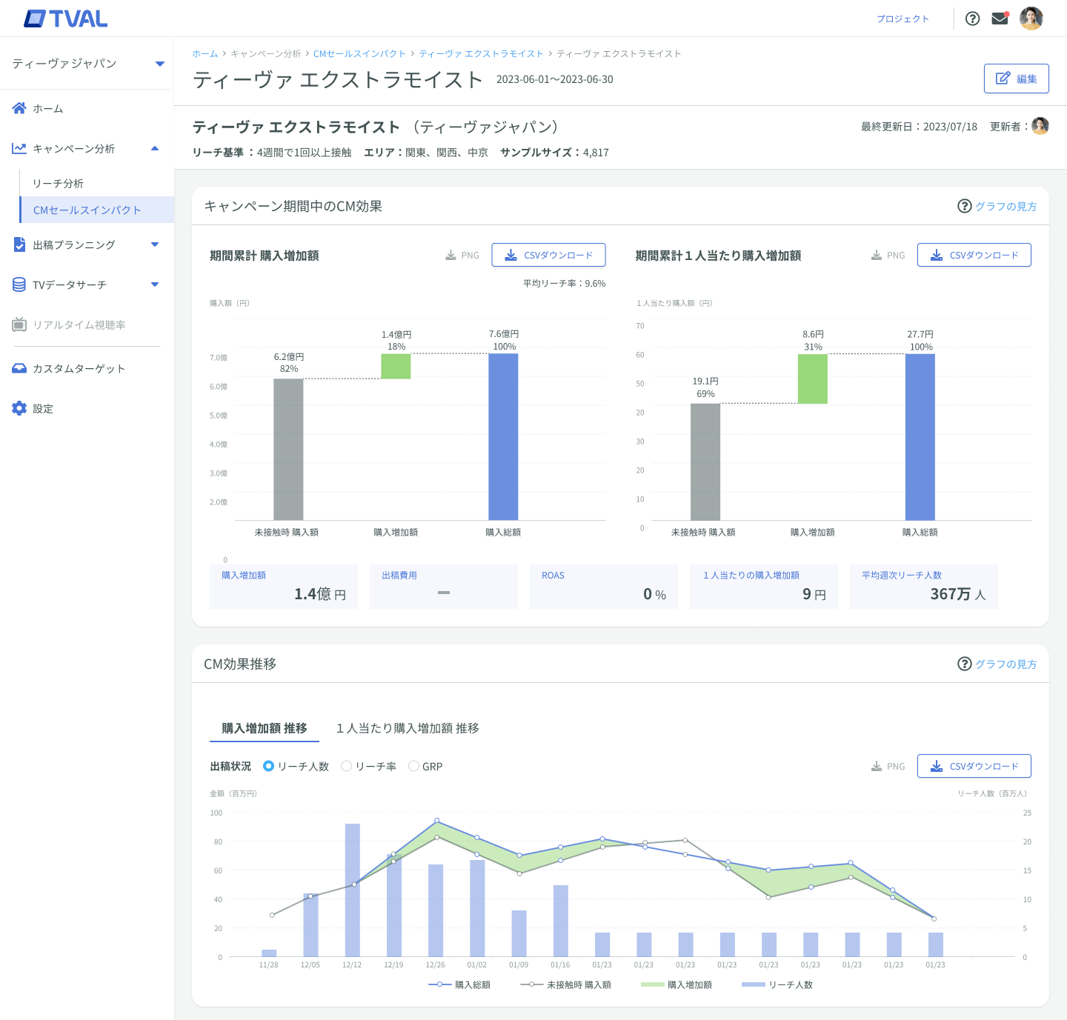
Task: Click the TVAL logo
Action: pos(65,19)
